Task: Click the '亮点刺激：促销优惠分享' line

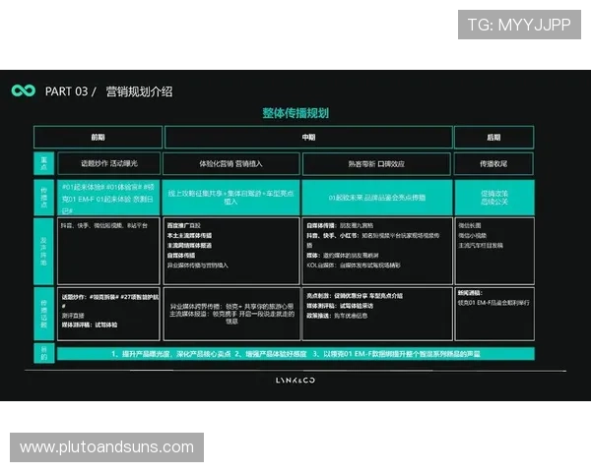Action: pos(355,296)
